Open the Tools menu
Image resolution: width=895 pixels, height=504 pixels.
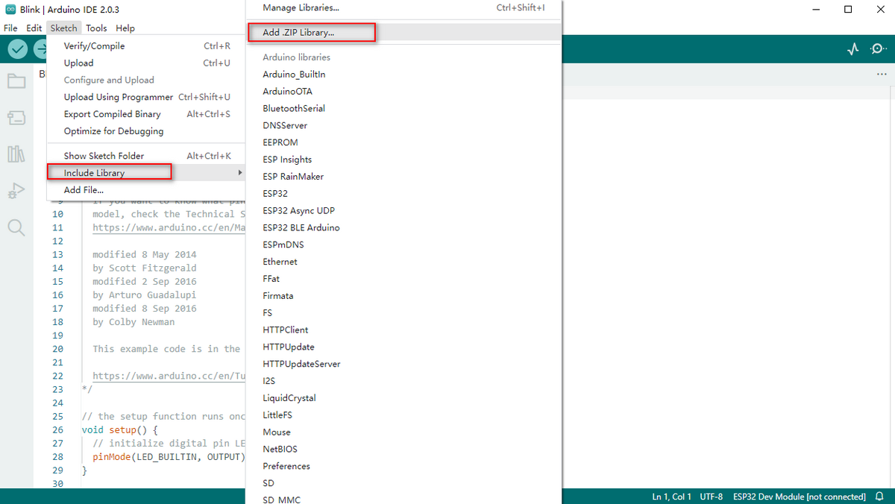[x=96, y=28]
